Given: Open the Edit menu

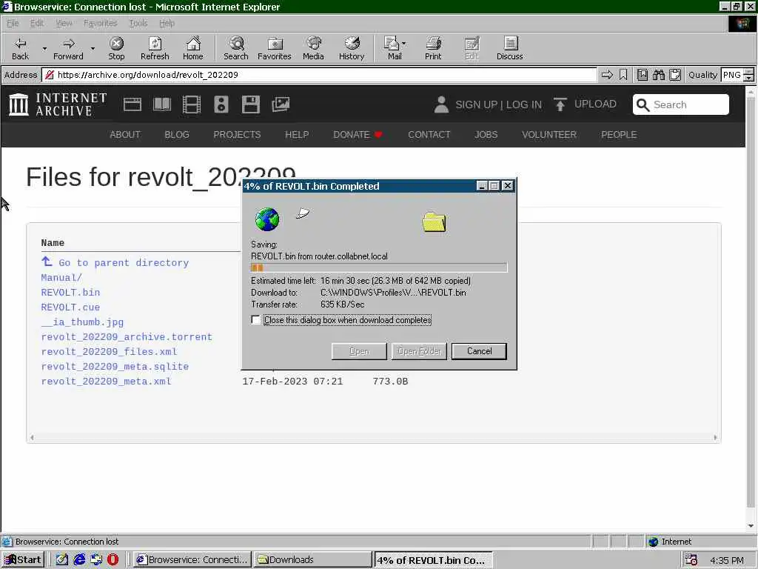Looking at the screenshot, I should pos(37,23).
